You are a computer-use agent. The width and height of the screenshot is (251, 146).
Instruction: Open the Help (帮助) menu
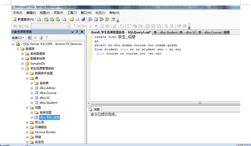pyautogui.click(x=114, y=13)
